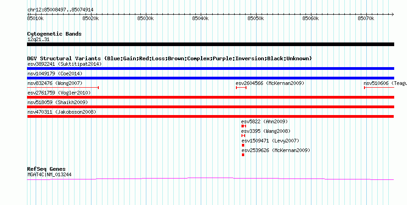Click the chr12:85008497..85074914 coordinates label
The image size is (407, 205).
pos(60,10)
